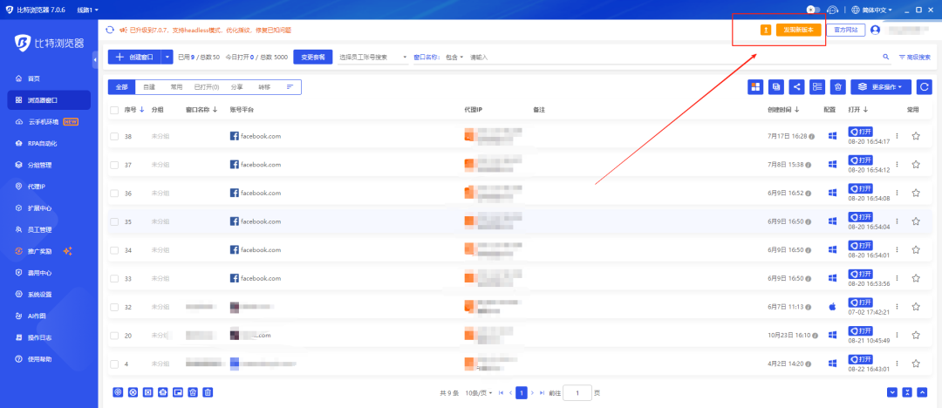
Task: Check the checkbox for row 37
Action: (x=114, y=165)
